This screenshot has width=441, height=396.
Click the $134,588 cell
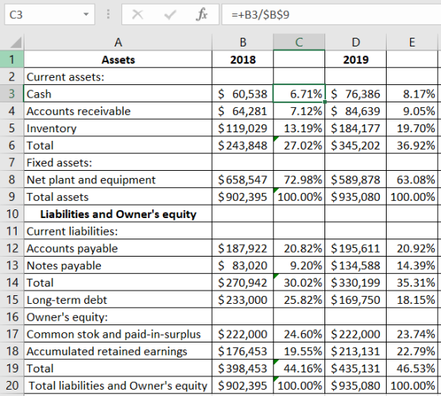point(356,265)
